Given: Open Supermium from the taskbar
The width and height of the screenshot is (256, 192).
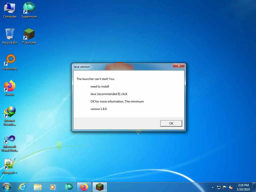Looking at the screenshot, I should coord(68,187).
